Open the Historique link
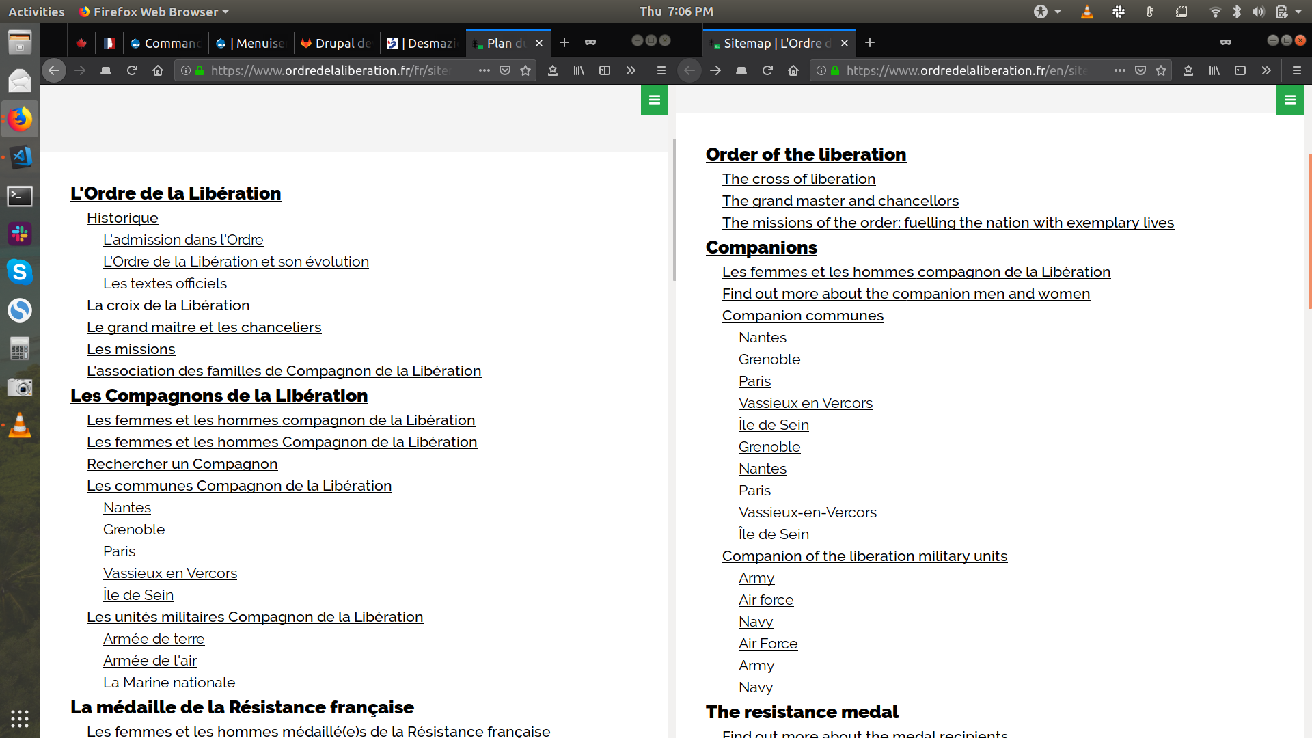Image resolution: width=1312 pixels, height=738 pixels. 122,218
